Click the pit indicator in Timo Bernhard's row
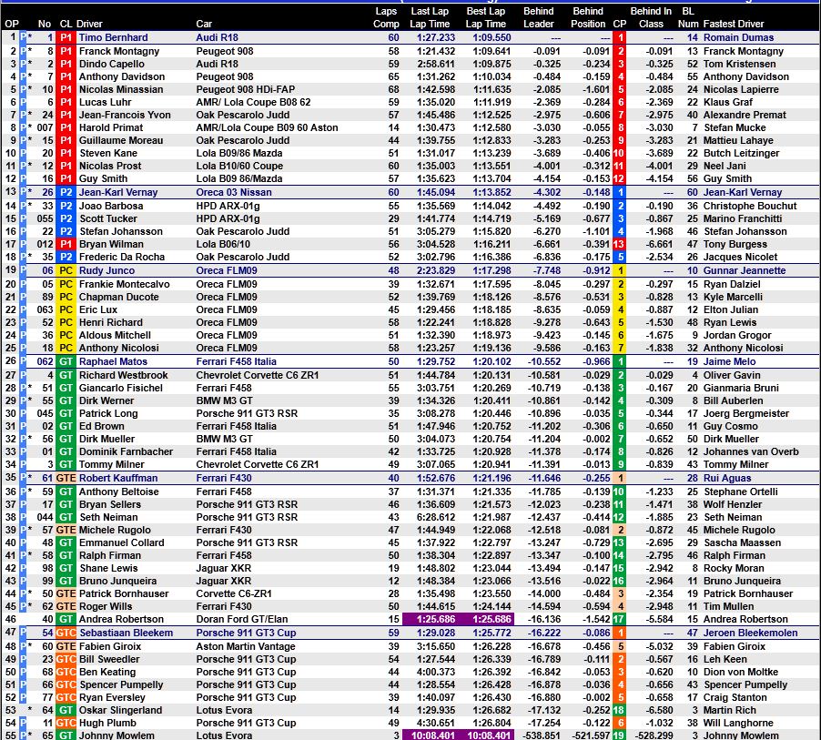821x740 pixels. (24, 37)
